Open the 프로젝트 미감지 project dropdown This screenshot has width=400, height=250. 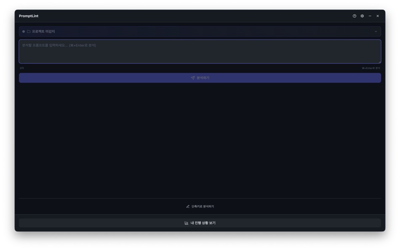[x=200, y=31]
